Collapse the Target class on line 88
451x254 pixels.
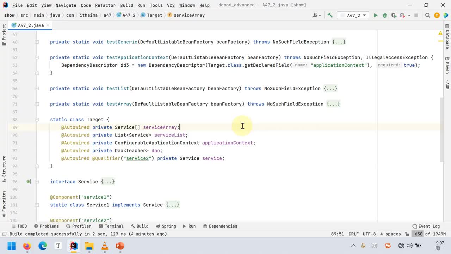pos(37,120)
